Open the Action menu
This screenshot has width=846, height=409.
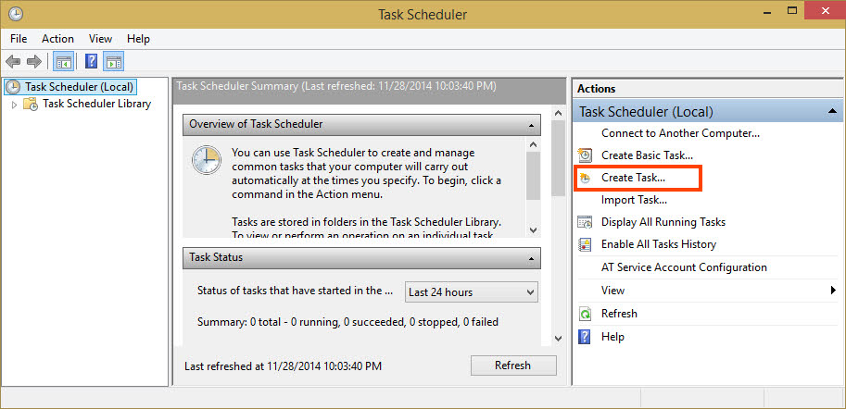(57, 39)
